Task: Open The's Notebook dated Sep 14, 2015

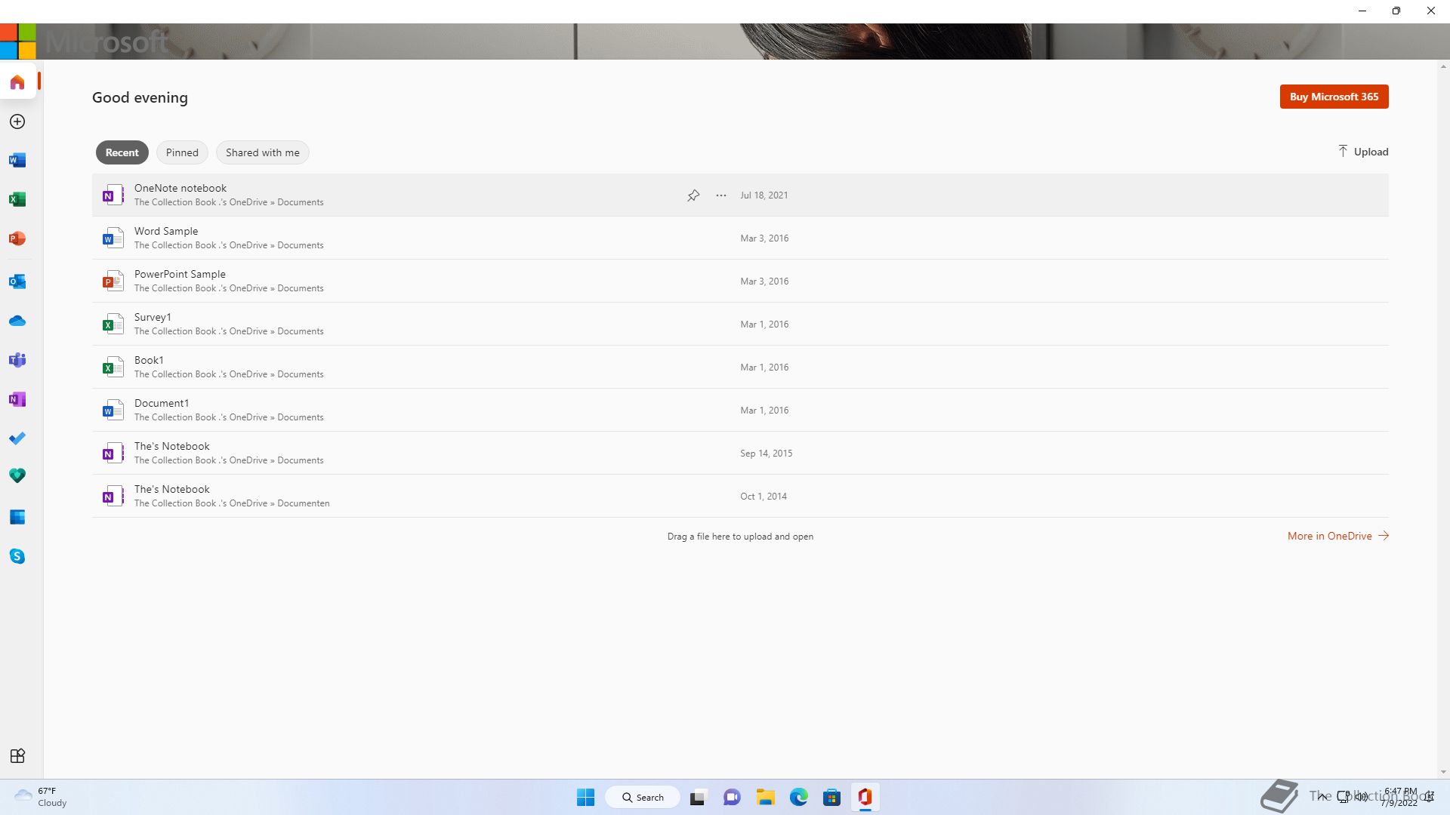Action: (740, 453)
